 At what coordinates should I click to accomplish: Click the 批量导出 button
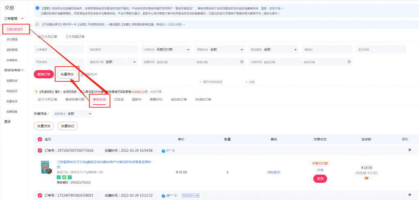(x=67, y=74)
